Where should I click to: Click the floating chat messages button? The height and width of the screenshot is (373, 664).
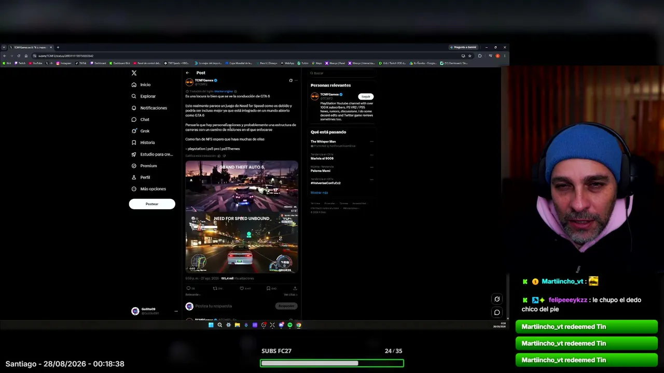coord(497,312)
